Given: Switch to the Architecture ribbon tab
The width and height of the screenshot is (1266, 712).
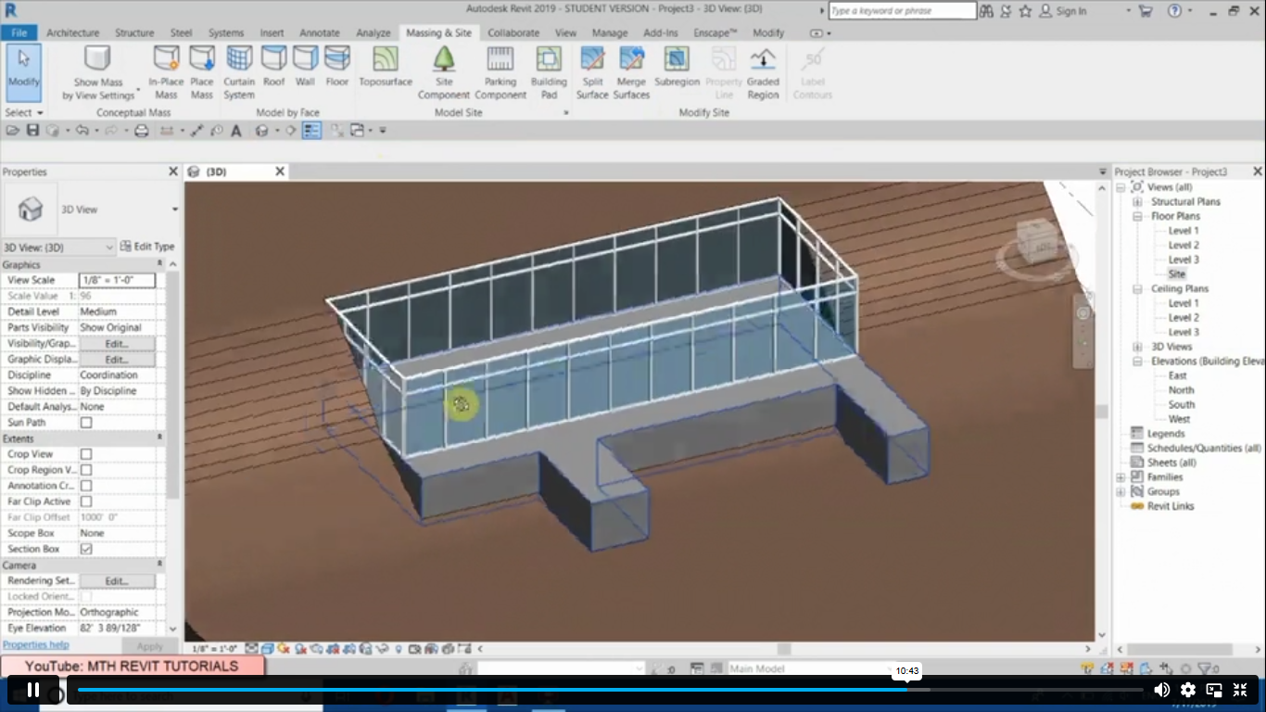Looking at the screenshot, I should (x=72, y=32).
